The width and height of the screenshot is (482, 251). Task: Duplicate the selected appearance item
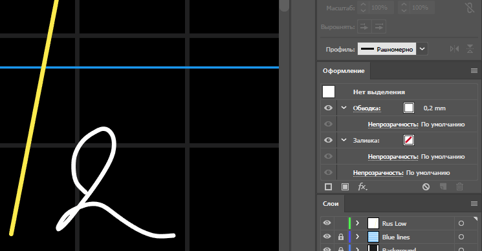(443, 186)
